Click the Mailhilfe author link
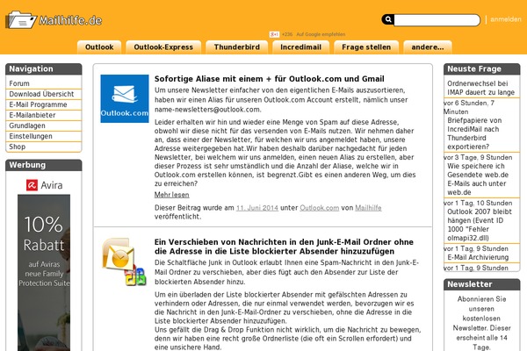Viewport: 527px width, 351px height. tap(368, 208)
